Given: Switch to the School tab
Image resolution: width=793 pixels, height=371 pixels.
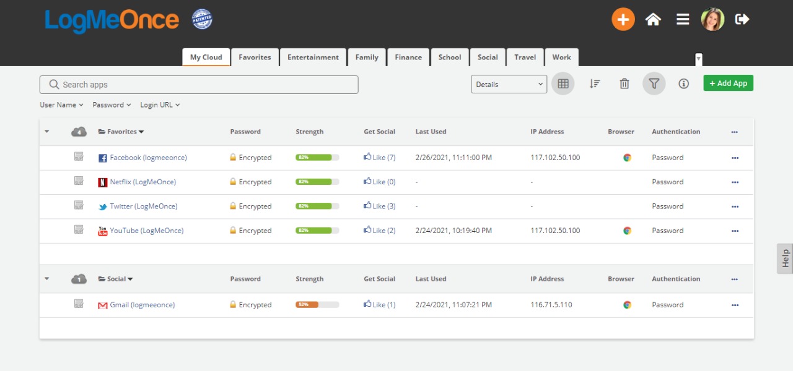Looking at the screenshot, I should coord(450,57).
